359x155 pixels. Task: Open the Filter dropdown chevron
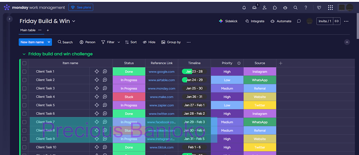point(118,42)
